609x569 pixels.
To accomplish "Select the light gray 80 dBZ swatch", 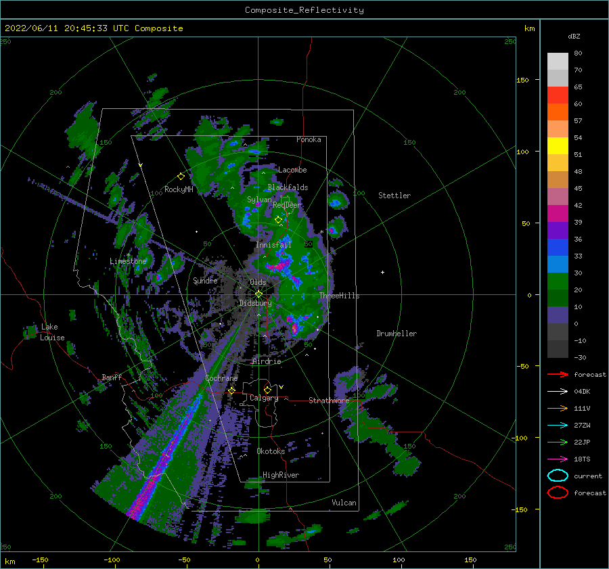I will click(558, 61).
